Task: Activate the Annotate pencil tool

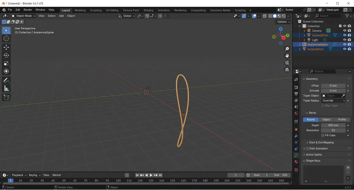Action: (6, 80)
